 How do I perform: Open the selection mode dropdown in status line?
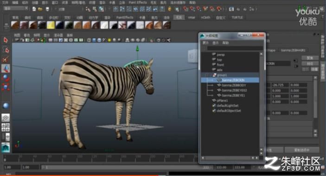tap(16, 8)
